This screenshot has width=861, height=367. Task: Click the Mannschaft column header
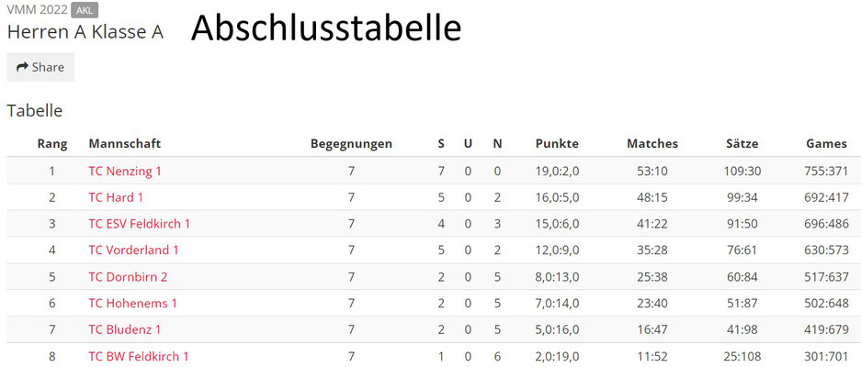click(x=125, y=144)
